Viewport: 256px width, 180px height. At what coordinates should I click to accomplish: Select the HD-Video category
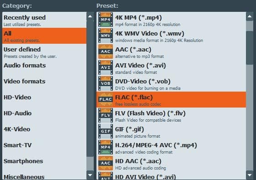[x=44, y=100]
